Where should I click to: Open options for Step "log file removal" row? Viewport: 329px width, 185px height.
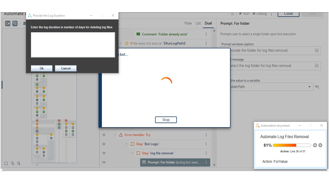pos(206,153)
